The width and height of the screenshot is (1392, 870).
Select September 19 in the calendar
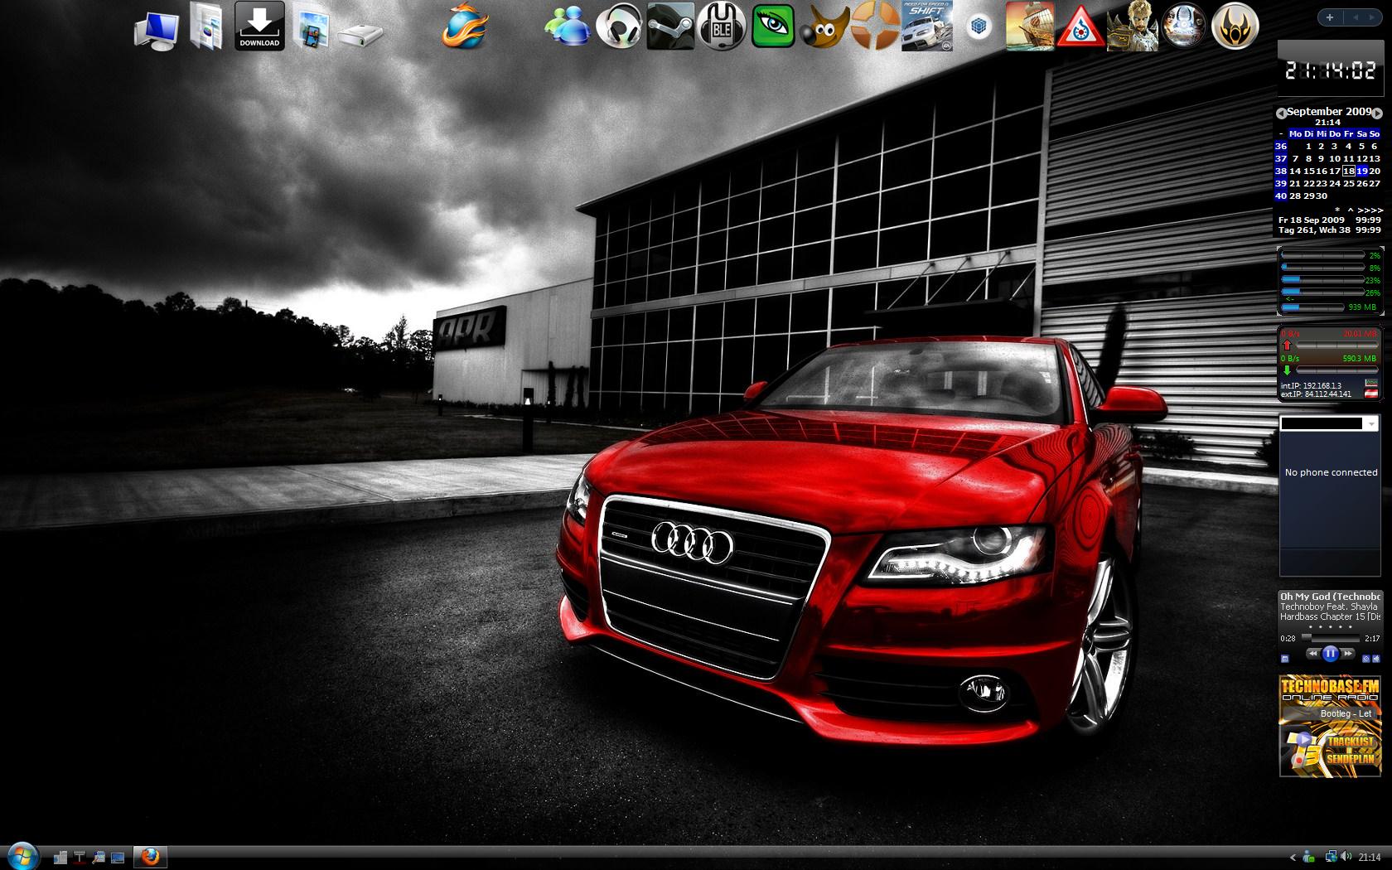point(1361,171)
